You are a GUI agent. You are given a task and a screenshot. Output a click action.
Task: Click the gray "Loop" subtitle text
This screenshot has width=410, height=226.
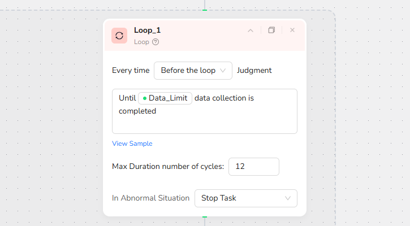pos(141,42)
